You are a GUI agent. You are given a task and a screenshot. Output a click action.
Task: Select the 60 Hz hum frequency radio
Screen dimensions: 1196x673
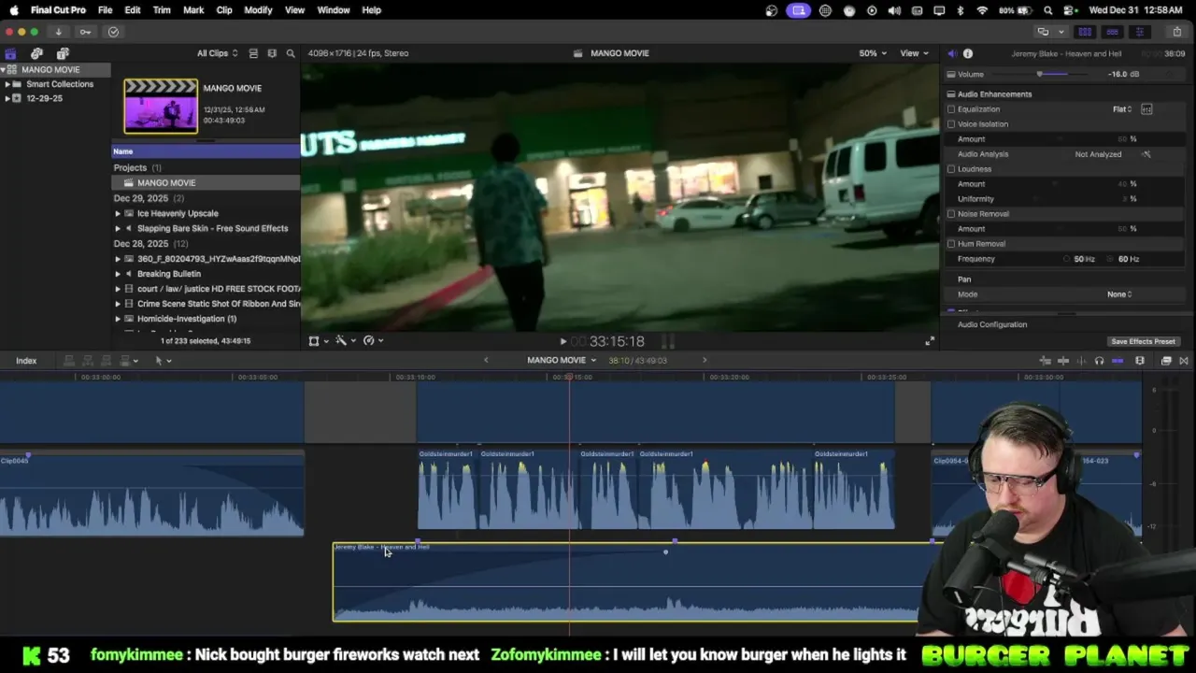pos(1112,259)
